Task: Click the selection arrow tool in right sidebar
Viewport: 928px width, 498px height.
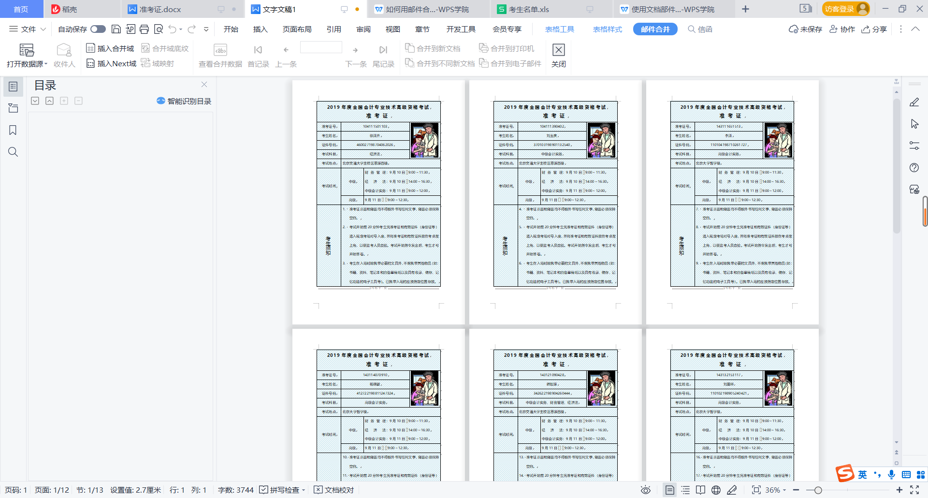Action: pyautogui.click(x=914, y=124)
